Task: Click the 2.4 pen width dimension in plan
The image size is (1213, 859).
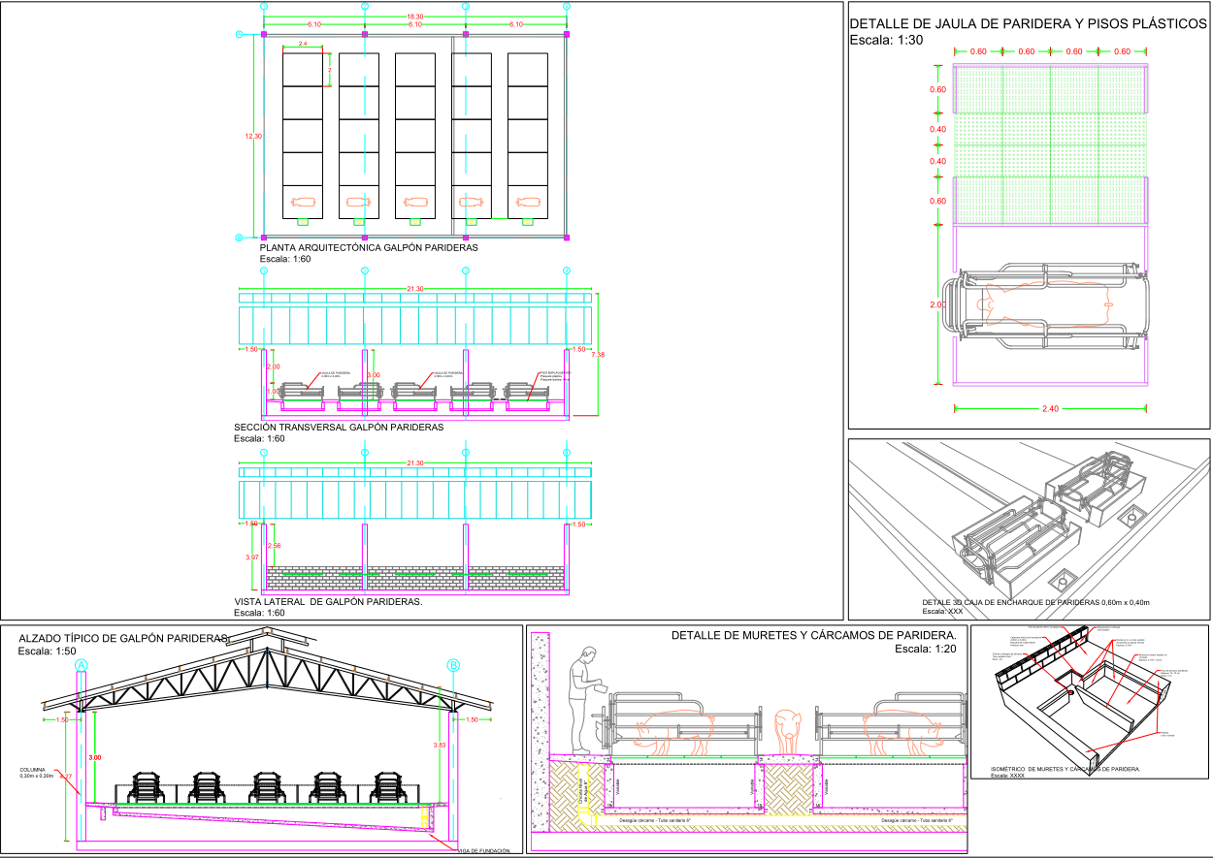Action: [303, 45]
